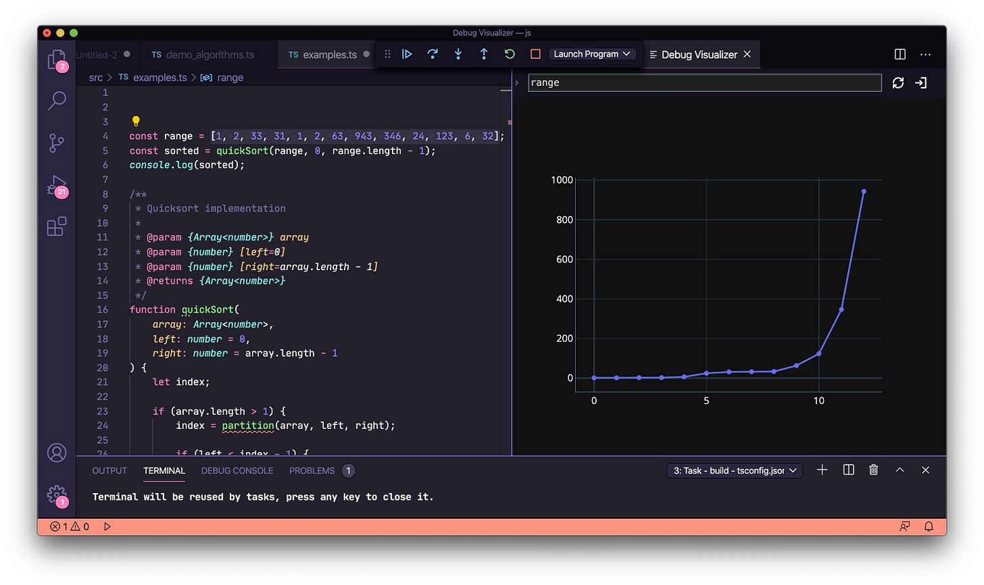This screenshot has height=585, width=984.
Task: Click the lightbulb code action icon
Action: pyautogui.click(x=136, y=121)
